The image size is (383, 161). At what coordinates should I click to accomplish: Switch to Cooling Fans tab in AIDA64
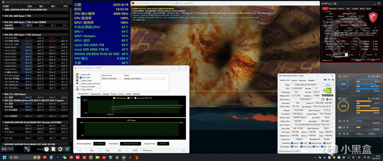click(x=96, y=94)
